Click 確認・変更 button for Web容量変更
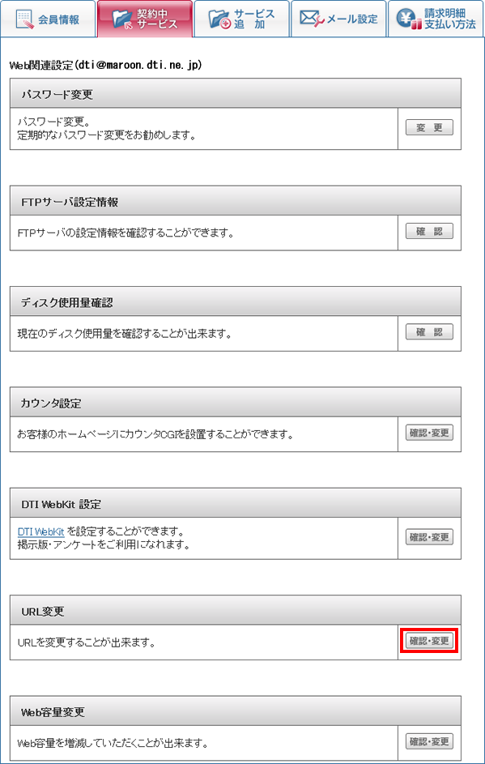This screenshot has height=764, width=485. pos(429,741)
